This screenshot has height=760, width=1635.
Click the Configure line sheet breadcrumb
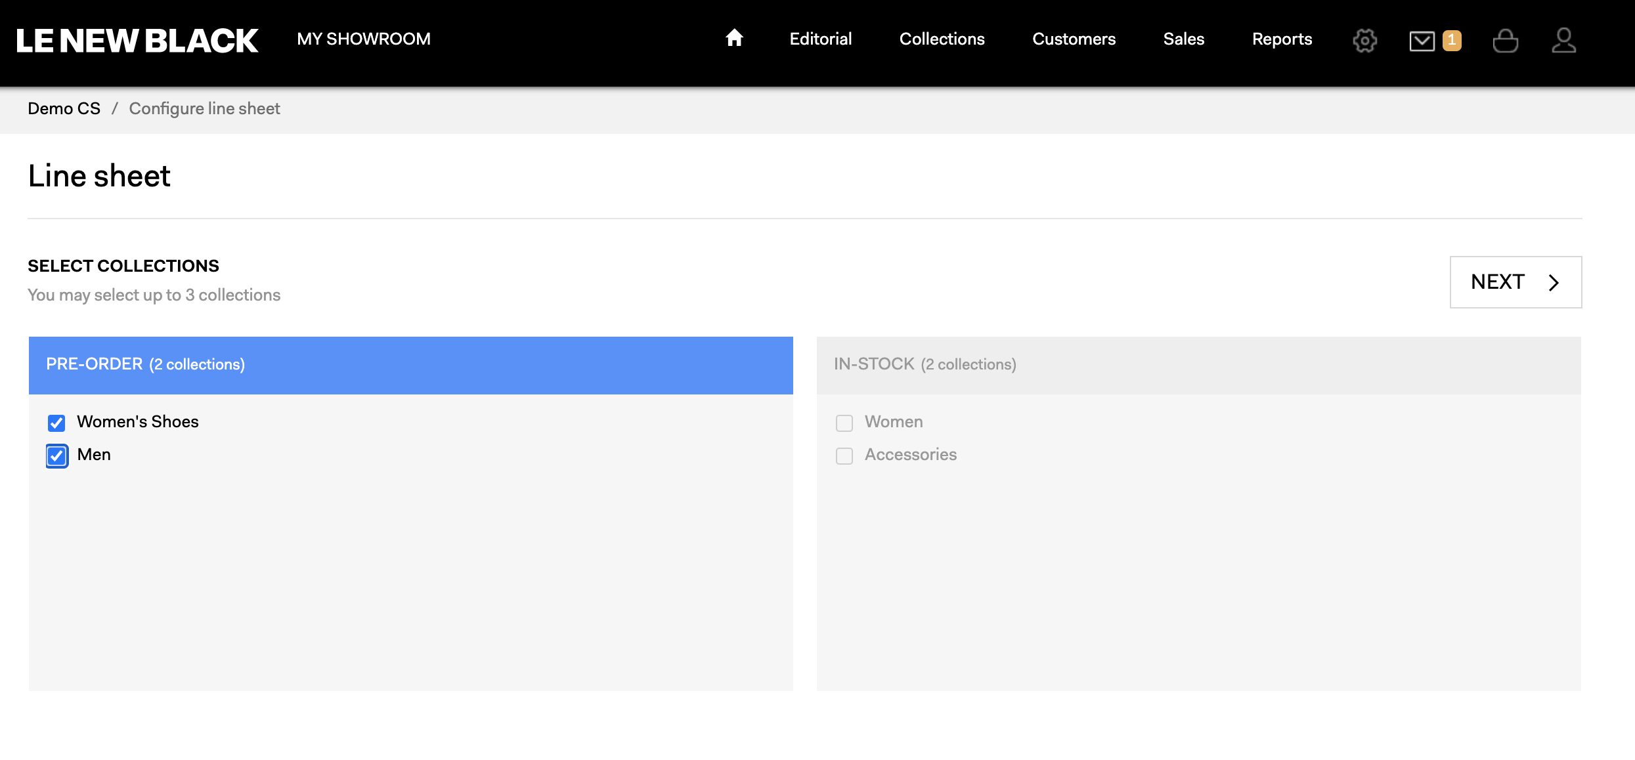[204, 108]
